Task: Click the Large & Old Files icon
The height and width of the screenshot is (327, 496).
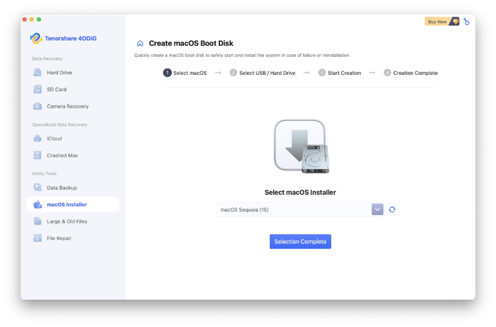Action: point(37,221)
